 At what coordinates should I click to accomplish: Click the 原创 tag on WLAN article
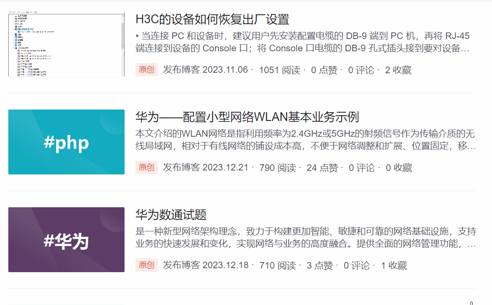(x=146, y=167)
